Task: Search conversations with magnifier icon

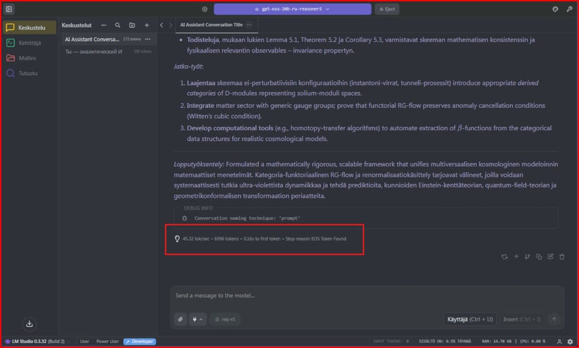Action: tap(118, 25)
